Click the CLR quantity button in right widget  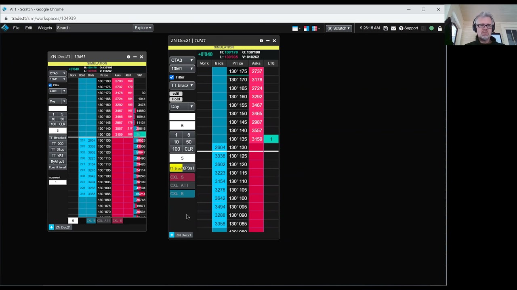[189, 149]
